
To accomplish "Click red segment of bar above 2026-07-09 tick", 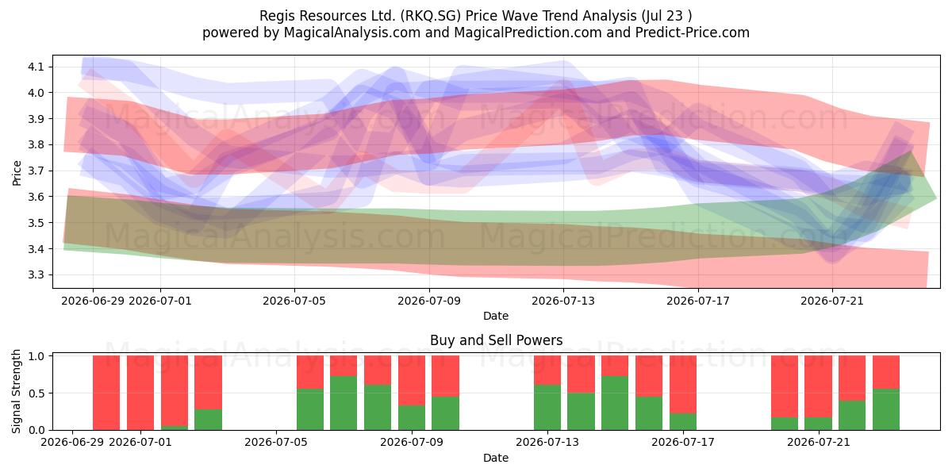I will [412, 381].
